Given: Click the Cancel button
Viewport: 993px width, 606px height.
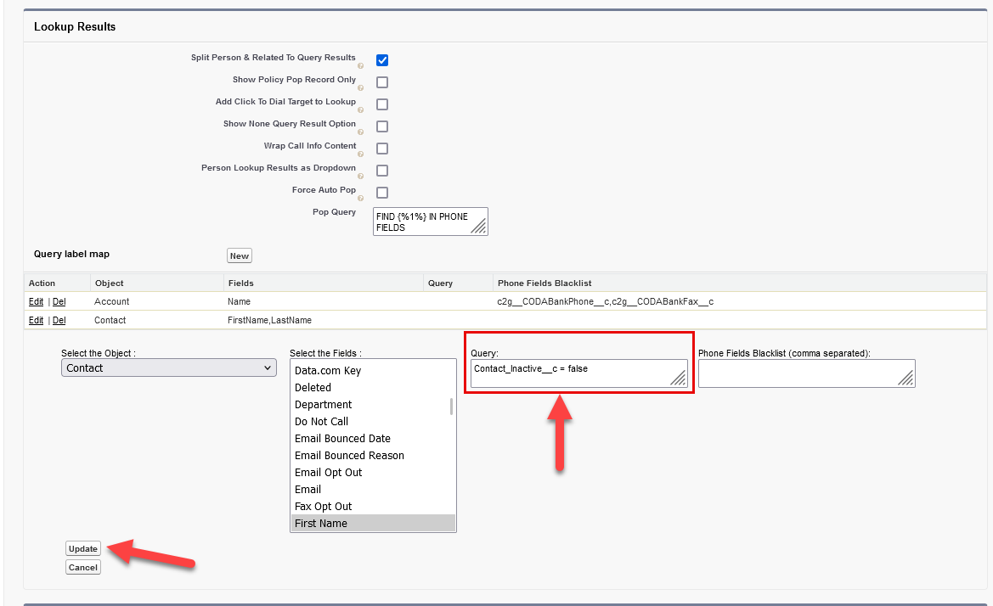Looking at the screenshot, I should (83, 568).
